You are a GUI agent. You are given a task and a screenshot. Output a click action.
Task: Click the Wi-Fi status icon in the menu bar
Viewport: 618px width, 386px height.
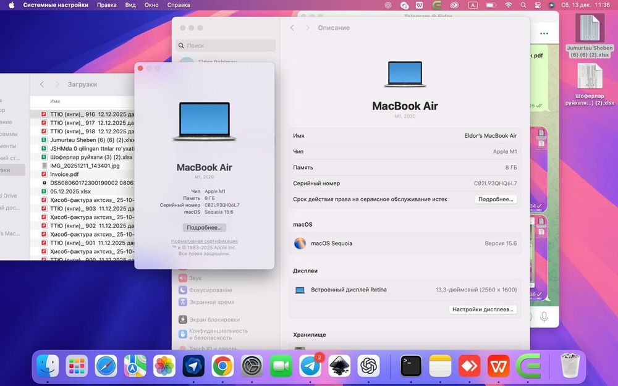click(509, 5)
